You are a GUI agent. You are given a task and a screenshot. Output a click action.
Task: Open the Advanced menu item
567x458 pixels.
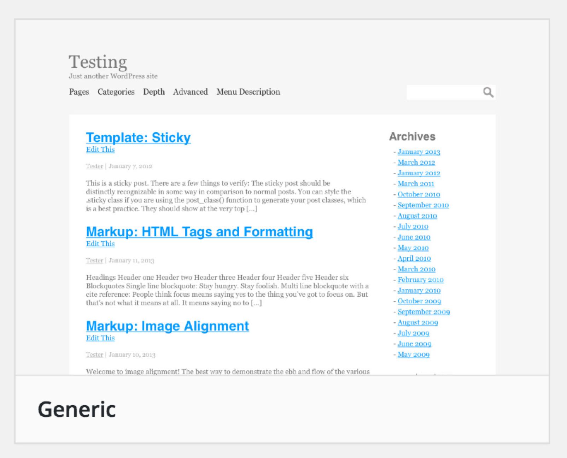[190, 92]
